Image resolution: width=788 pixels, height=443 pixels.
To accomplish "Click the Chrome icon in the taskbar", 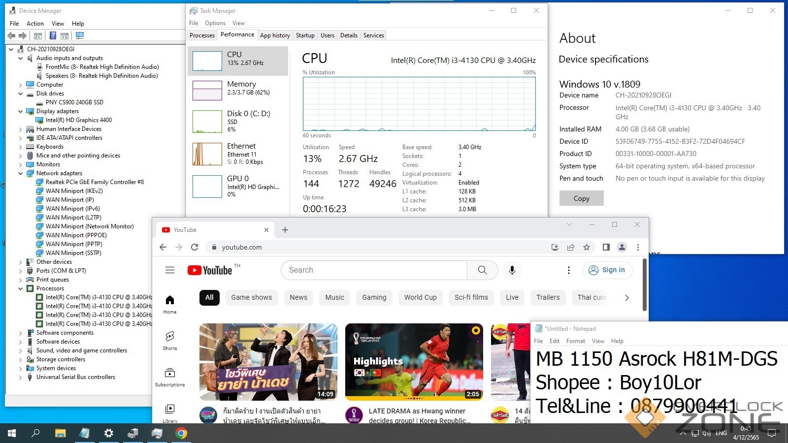I will point(181,433).
